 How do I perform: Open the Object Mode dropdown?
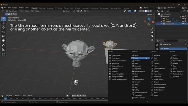[12, 11]
